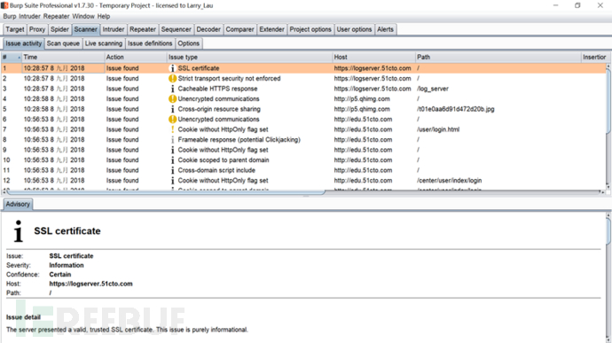Open the Repeater tool tab
The image size is (612, 343).
click(x=143, y=29)
